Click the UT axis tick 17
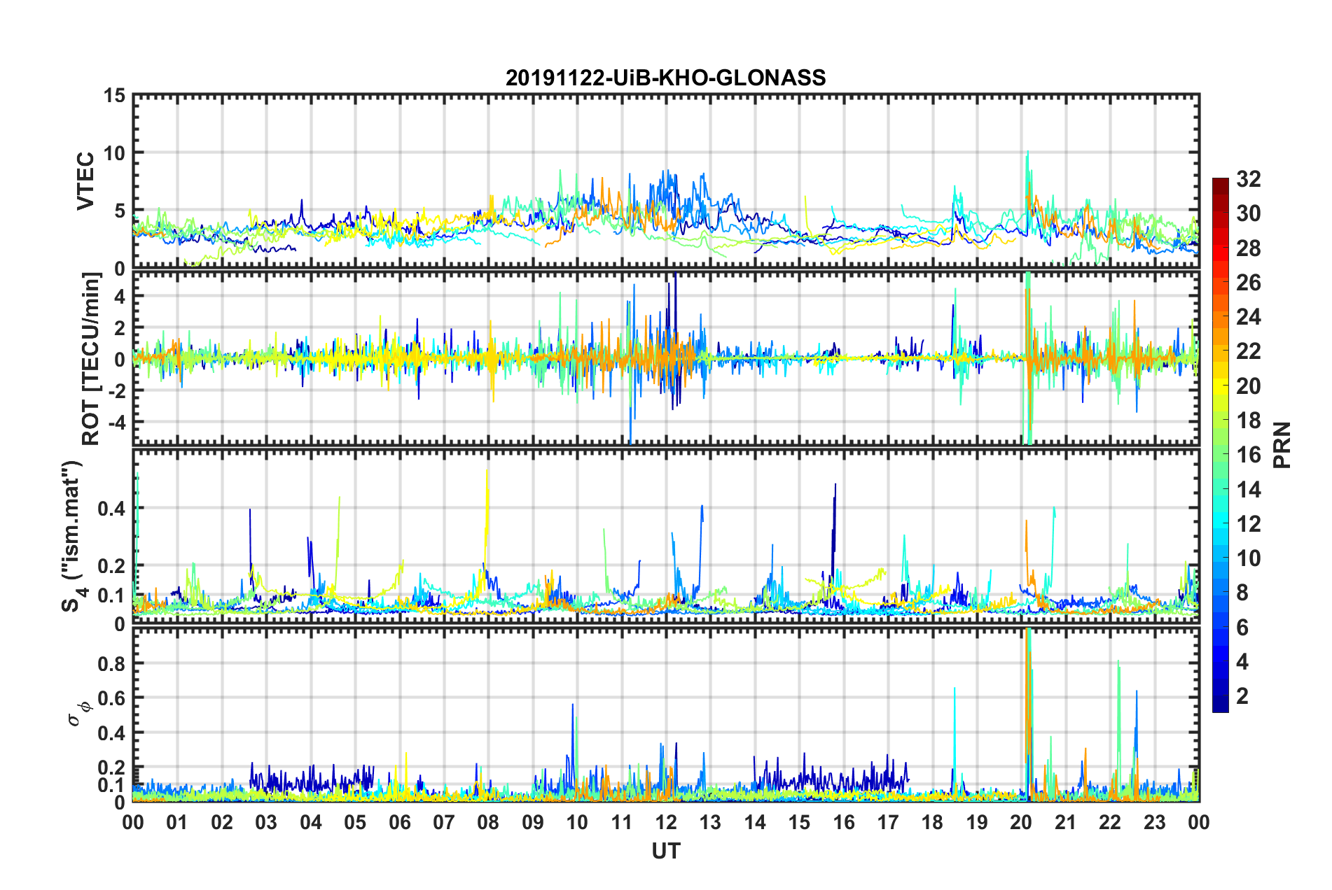The width and height of the screenshot is (1332, 890). click(888, 821)
